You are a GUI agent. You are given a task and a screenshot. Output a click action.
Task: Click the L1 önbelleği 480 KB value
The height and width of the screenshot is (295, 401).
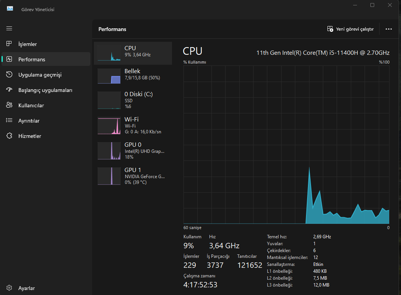point(320,271)
